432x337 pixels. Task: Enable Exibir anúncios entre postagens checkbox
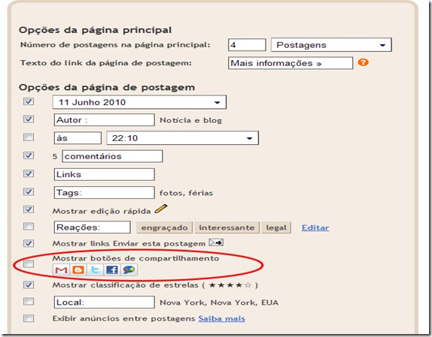pos(29,318)
